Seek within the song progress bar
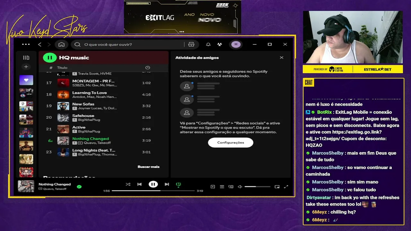The height and width of the screenshot is (231, 411). click(153, 191)
